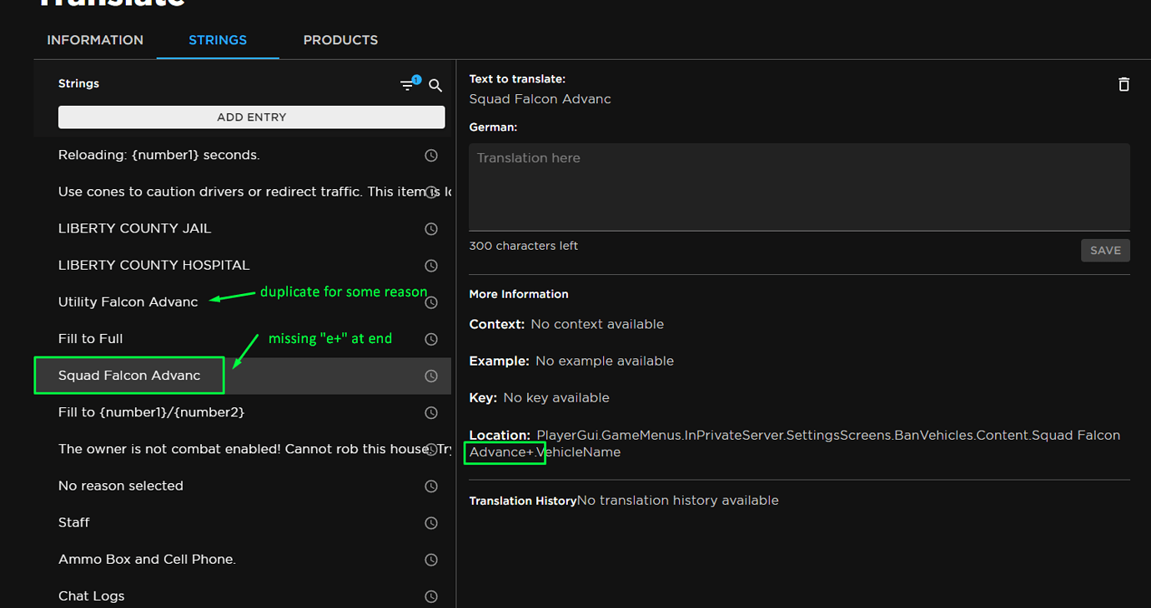This screenshot has width=1151, height=608.
Task: Switch to the INFORMATION tab
Action: [94, 39]
